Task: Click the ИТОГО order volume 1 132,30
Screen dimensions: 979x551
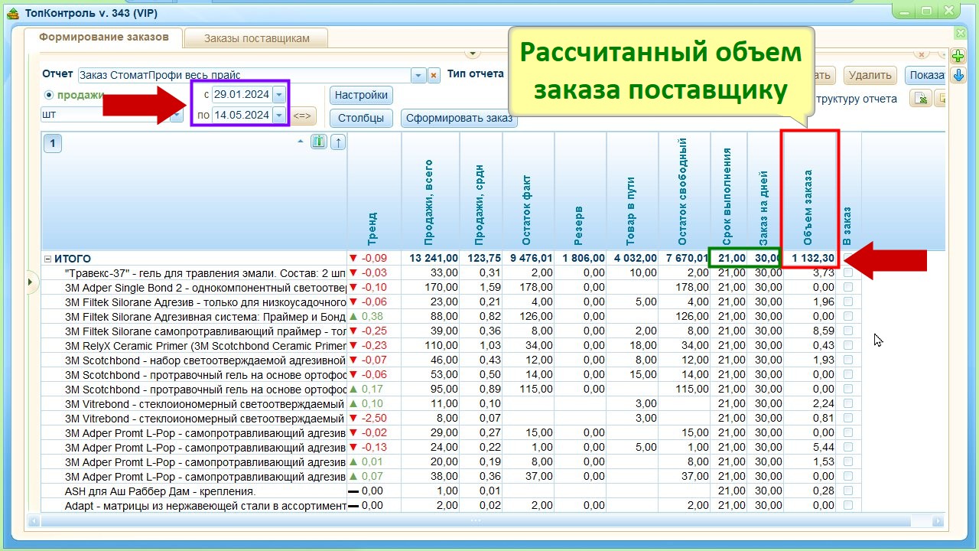Action: tap(813, 258)
